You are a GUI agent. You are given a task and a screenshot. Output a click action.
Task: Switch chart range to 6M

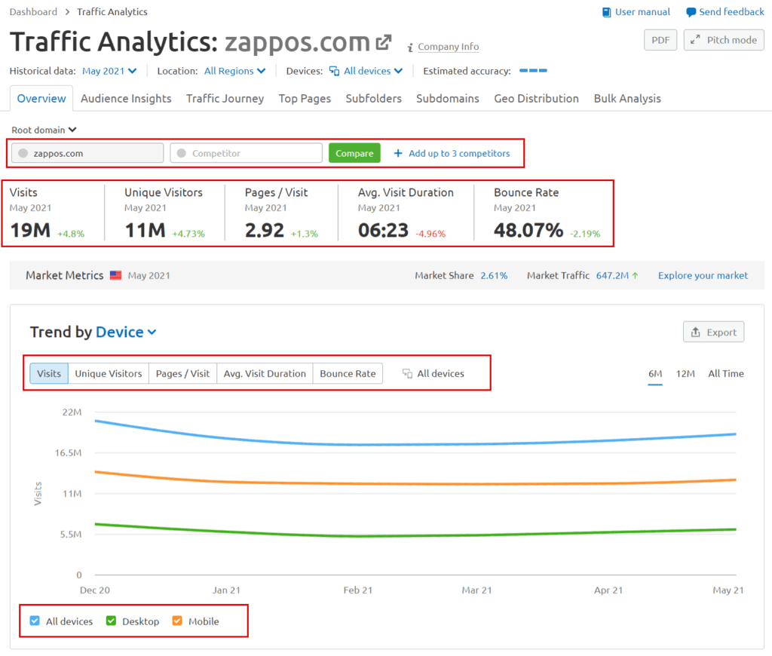tap(655, 374)
